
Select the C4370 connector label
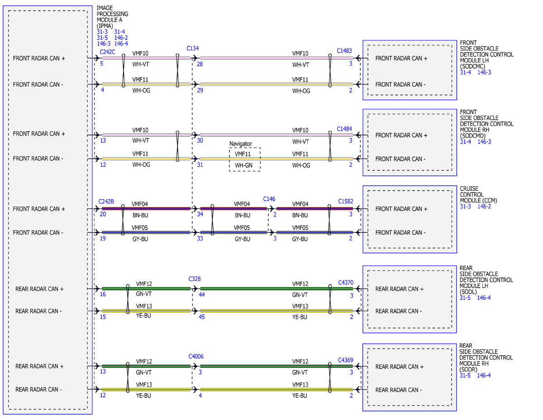[x=346, y=283]
